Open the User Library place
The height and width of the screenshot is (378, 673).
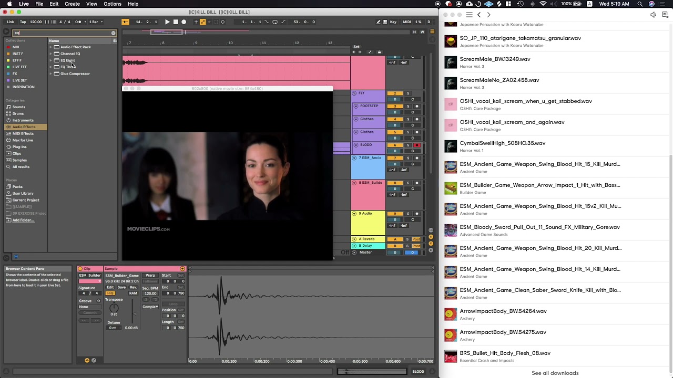[x=23, y=193]
